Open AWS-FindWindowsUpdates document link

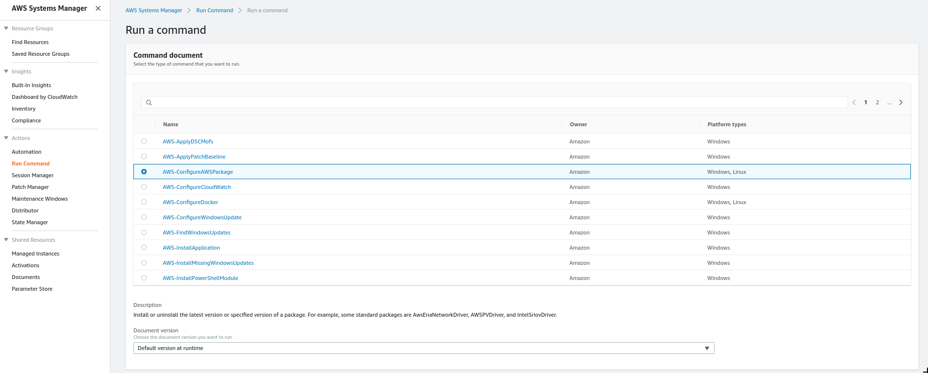pyautogui.click(x=196, y=233)
